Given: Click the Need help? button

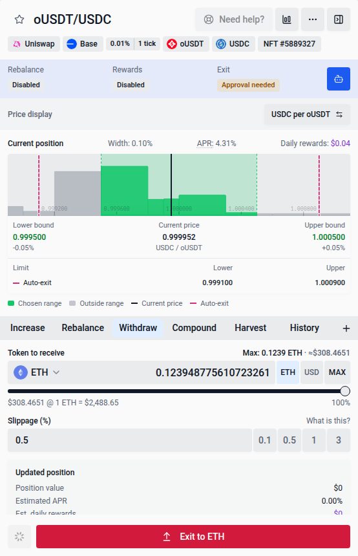Looking at the screenshot, I should coord(234,19).
